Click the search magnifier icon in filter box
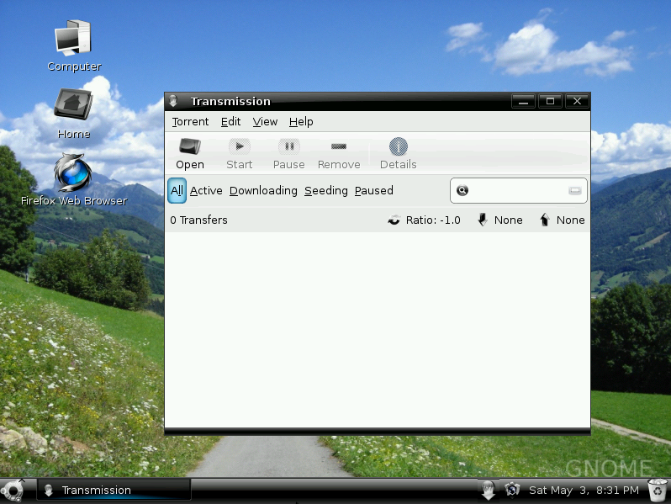Screen dimensions: 671x504 pyautogui.click(x=462, y=190)
